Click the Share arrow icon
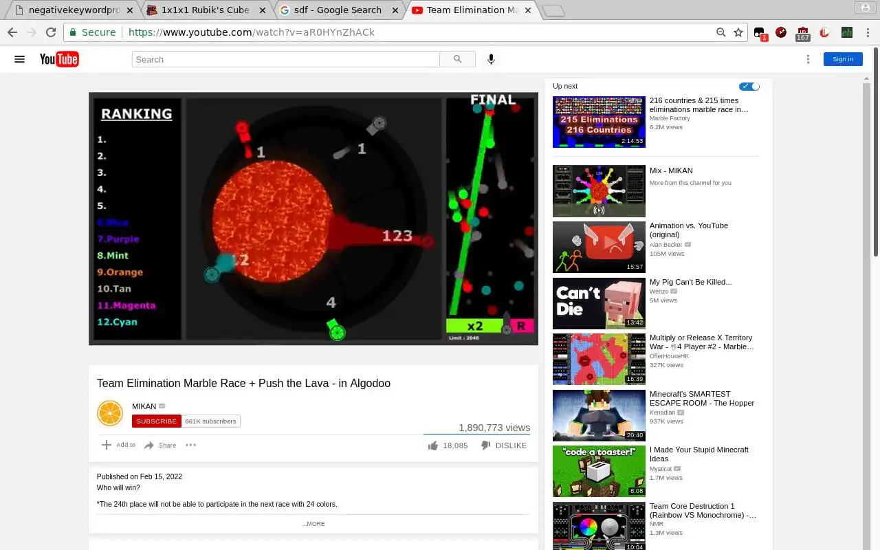 click(149, 445)
